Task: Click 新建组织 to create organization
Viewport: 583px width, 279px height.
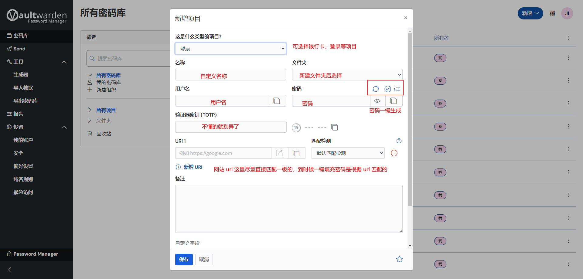Action: tap(106, 90)
